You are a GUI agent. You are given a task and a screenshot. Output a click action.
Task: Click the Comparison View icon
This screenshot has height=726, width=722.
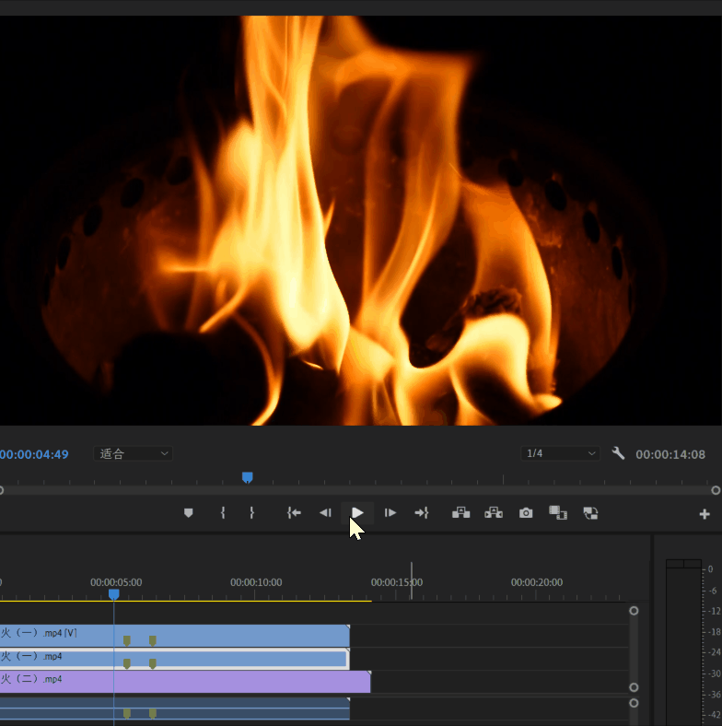[x=558, y=512]
